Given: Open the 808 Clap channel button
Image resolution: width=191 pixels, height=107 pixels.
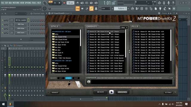Looking at the screenshot, I should 21,24.
